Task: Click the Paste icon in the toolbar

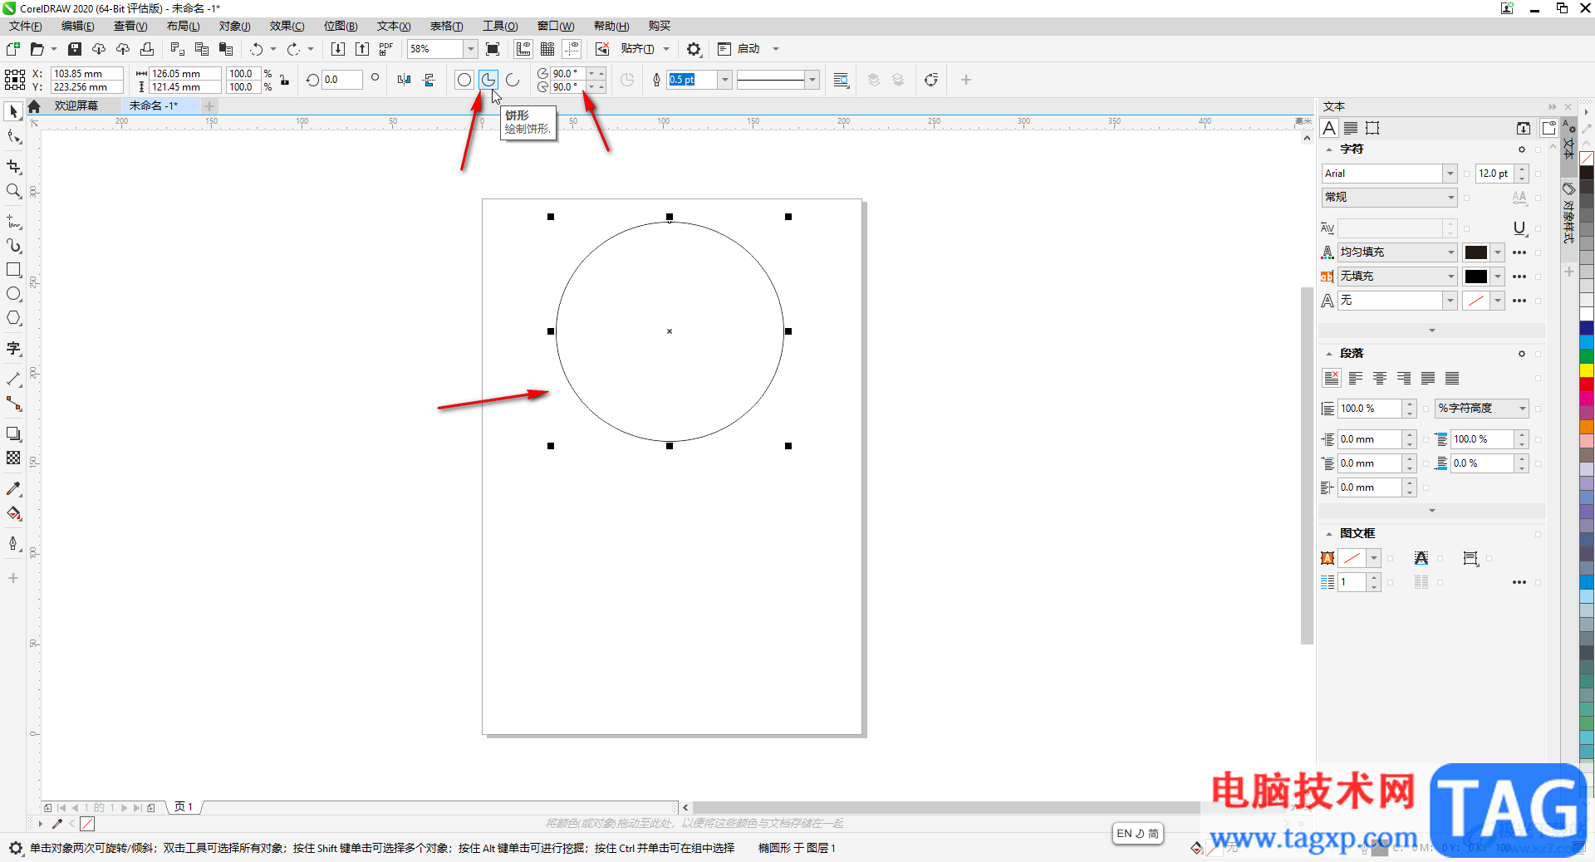Action: click(x=225, y=49)
